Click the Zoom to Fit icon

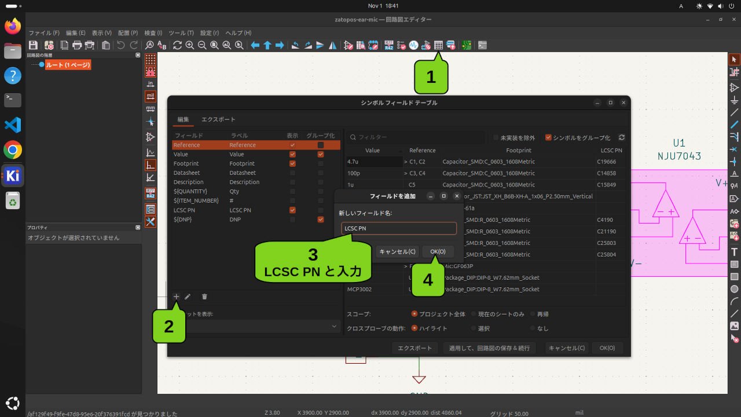click(214, 45)
